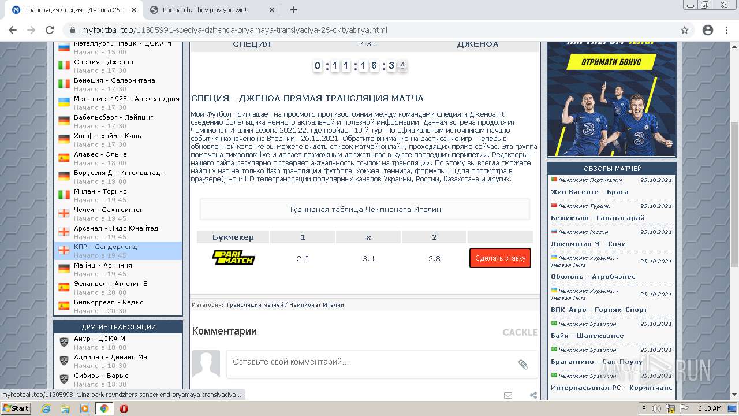
Task: Open the КПР - Сандерленд match
Action: [106, 247]
